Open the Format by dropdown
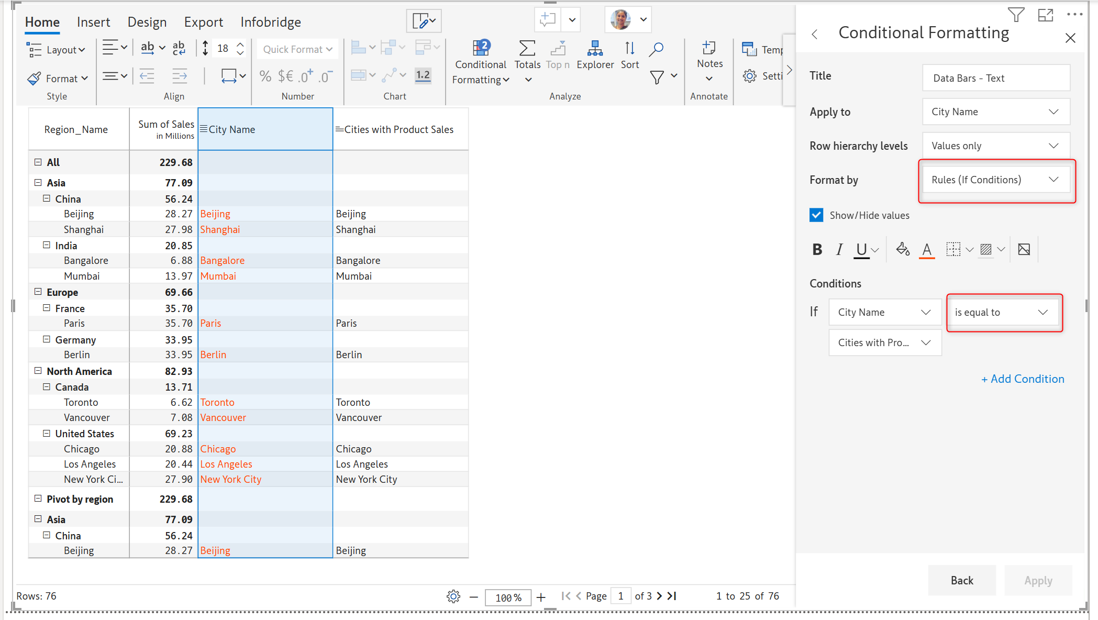 coord(995,180)
